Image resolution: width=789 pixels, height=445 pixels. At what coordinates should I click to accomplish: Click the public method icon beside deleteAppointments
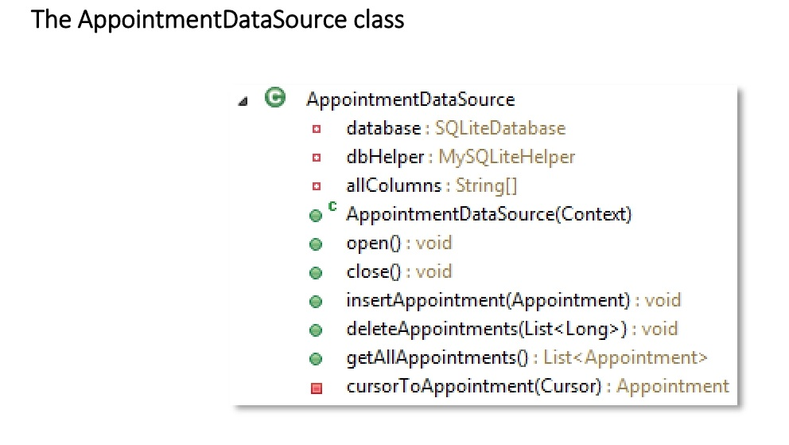coord(317,330)
